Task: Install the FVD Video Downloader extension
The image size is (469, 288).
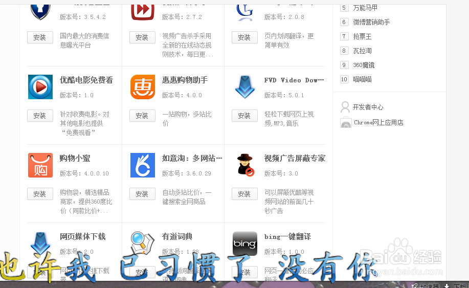Action: pyautogui.click(x=244, y=116)
